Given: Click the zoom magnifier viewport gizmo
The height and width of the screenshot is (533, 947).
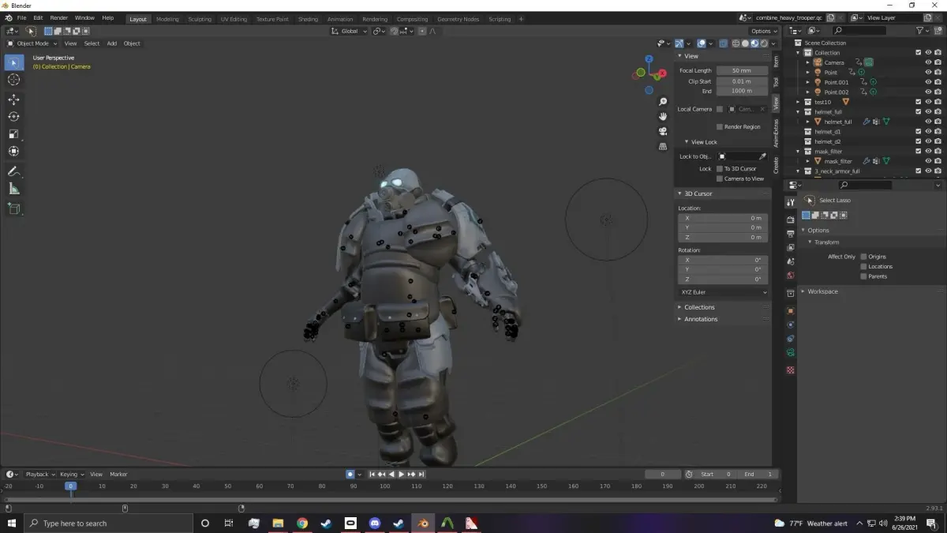Looking at the screenshot, I should pyautogui.click(x=663, y=102).
